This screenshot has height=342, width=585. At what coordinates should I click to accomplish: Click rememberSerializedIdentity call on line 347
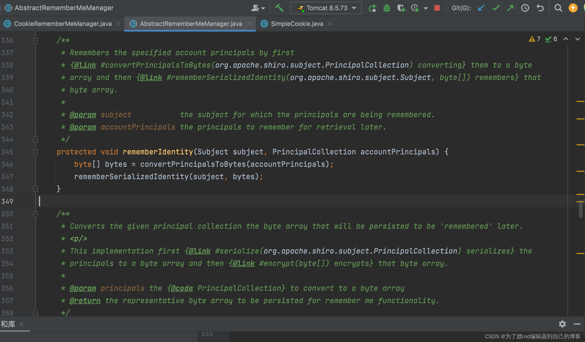coord(131,177)
